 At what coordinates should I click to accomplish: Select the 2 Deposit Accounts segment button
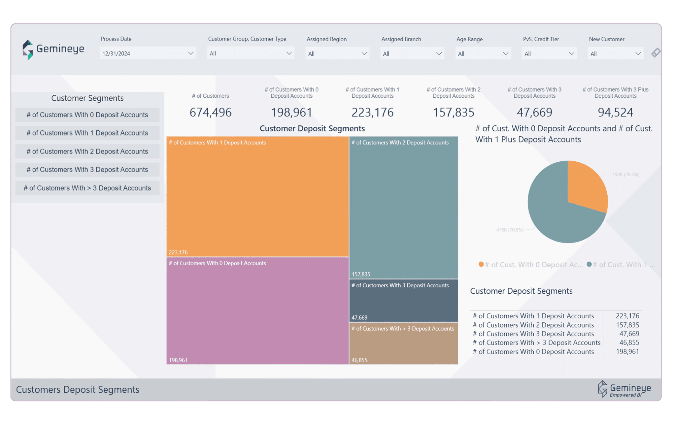tap(87, 151)
